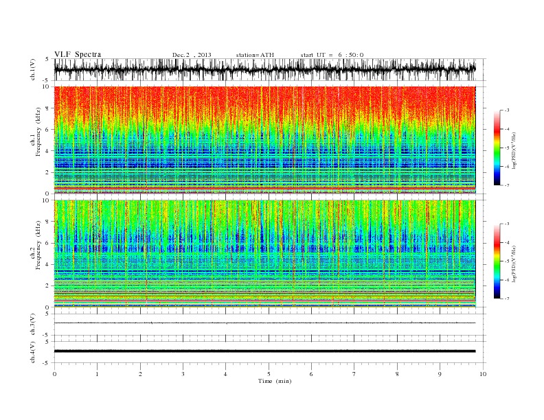Click time axis tick label "6"

click(x=311, y=374)
